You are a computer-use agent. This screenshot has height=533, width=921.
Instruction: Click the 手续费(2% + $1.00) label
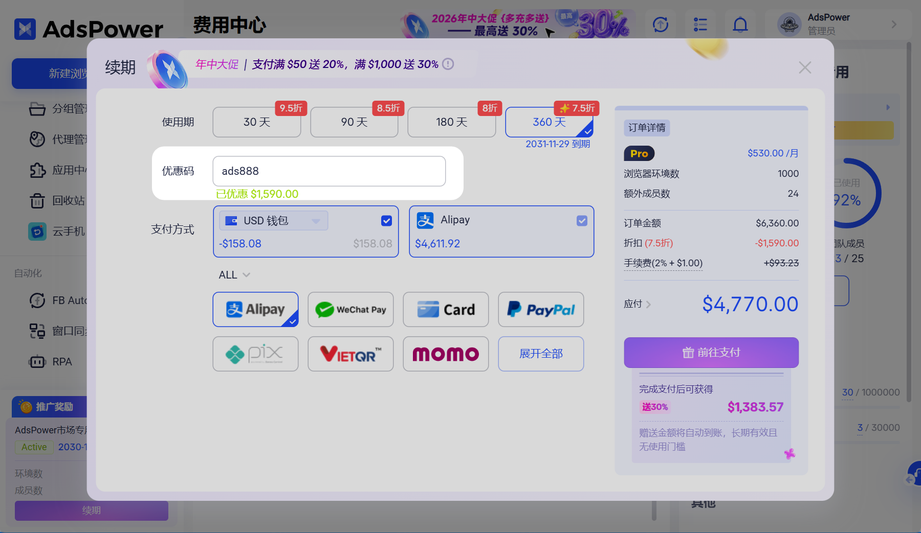tap(663, 263)
